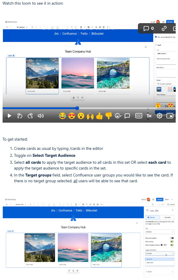Click the search magnifier in lower editor
This screenshot has width=178, height=280.
153,205
